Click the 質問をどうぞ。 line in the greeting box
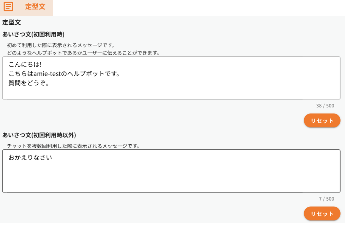This screenshot has height=226, width=345. coord(29,83)
